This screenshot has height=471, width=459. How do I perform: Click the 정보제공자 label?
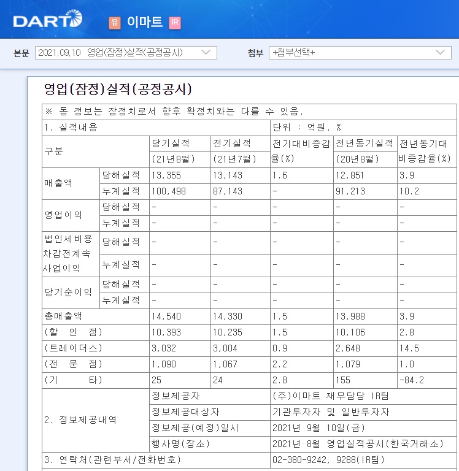tap(175, 396)
